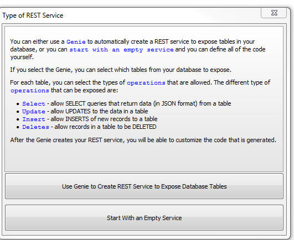Open the Deletes operation link
This screenshot has width=294, height=240.
pyautogui.click(x=35, y=127)
